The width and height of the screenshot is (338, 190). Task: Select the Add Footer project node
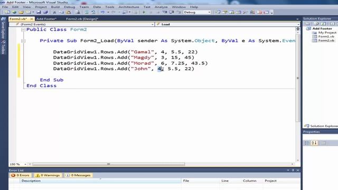click(x=322, y=28)
